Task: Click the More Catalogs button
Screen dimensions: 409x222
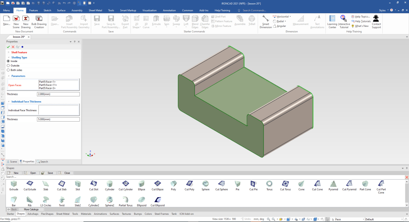Action: pos(31,209)
